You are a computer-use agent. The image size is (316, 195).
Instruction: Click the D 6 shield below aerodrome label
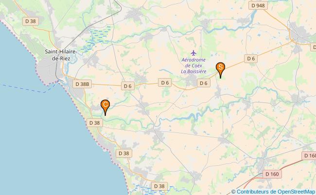click(x=204, y=83)
